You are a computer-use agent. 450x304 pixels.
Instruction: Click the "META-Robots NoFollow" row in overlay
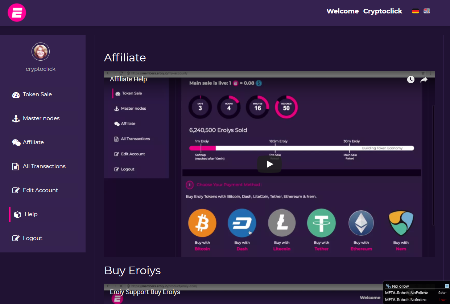click(416, 293)
